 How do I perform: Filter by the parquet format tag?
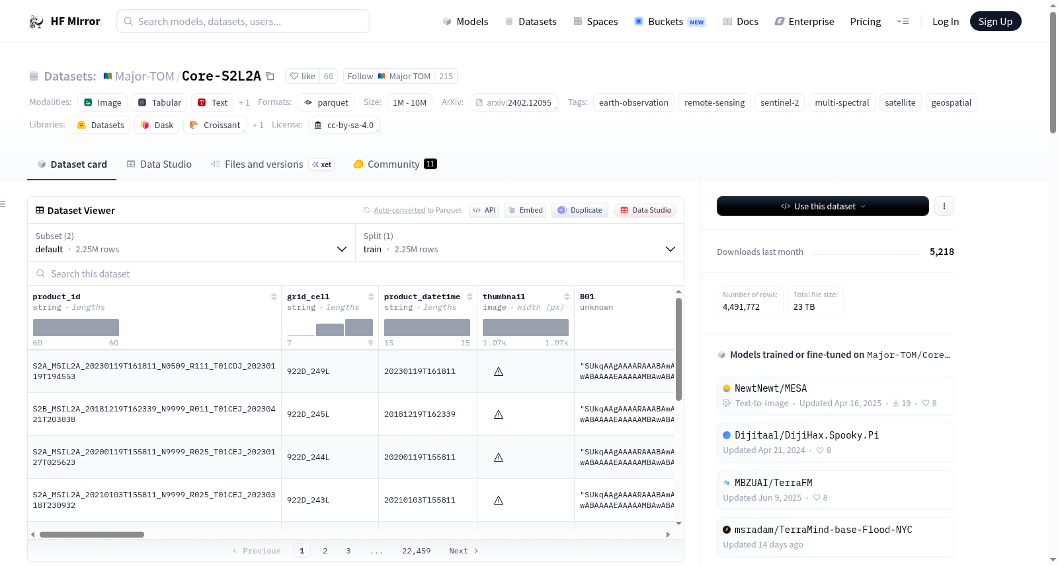click(x=326, y=102)
